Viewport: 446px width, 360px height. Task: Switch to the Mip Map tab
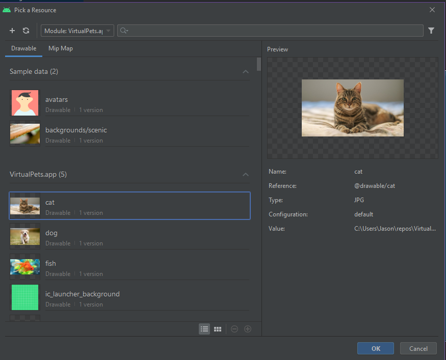pos(60,48)
